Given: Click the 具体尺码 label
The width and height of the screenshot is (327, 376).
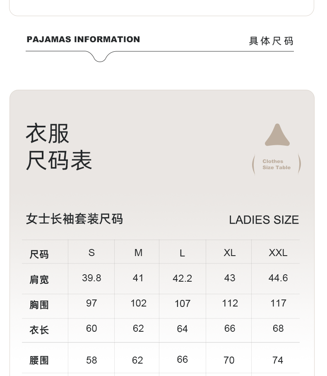Looking at the screenshot, I should coord(271,41).
